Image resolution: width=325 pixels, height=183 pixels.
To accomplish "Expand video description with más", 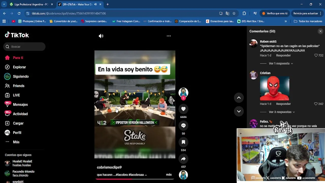I will coord(169,175).
